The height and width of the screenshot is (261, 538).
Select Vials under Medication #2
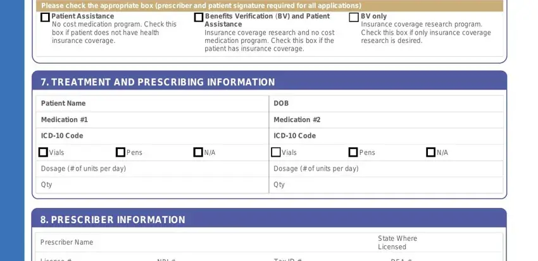[276, 152]
